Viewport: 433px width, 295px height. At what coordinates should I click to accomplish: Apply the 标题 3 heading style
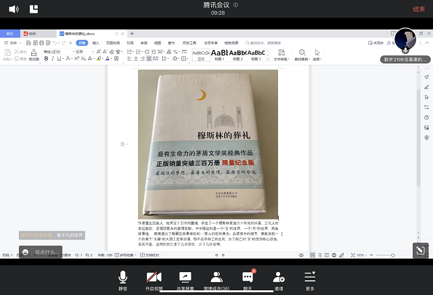256,55
